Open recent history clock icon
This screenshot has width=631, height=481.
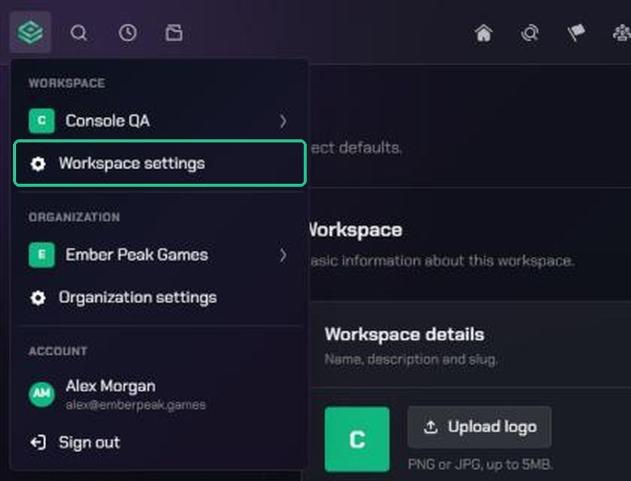tap(127, 33)
